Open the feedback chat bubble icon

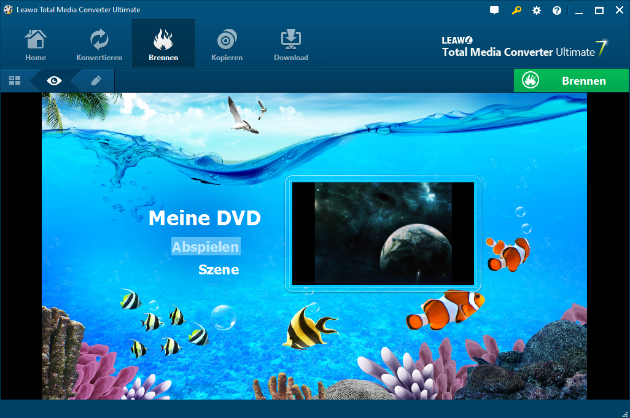[x=494, y=10]
